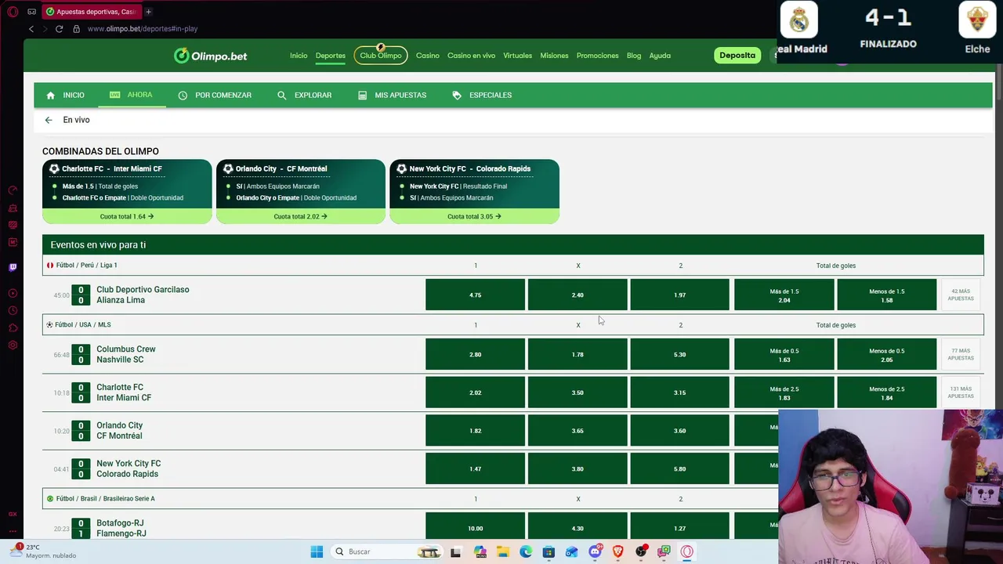Open Brave browser from taskbar
The height and width of the screenshot is (564, 1003).
coord(618,551)
